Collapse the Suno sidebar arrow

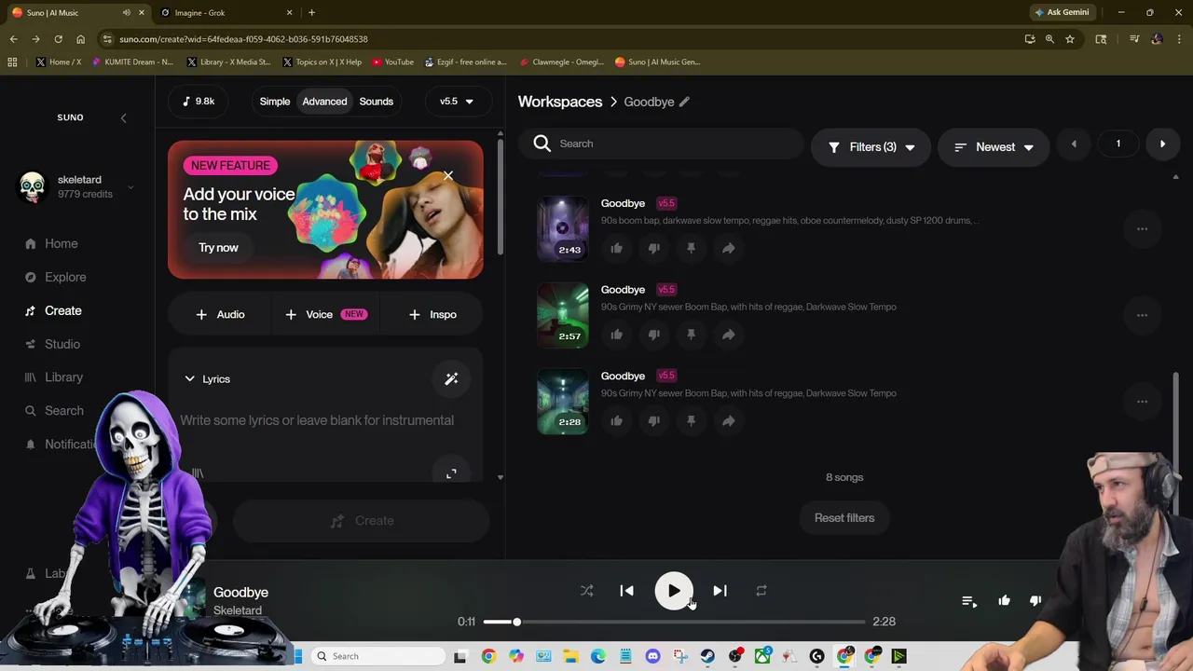[x=123, y=117]
